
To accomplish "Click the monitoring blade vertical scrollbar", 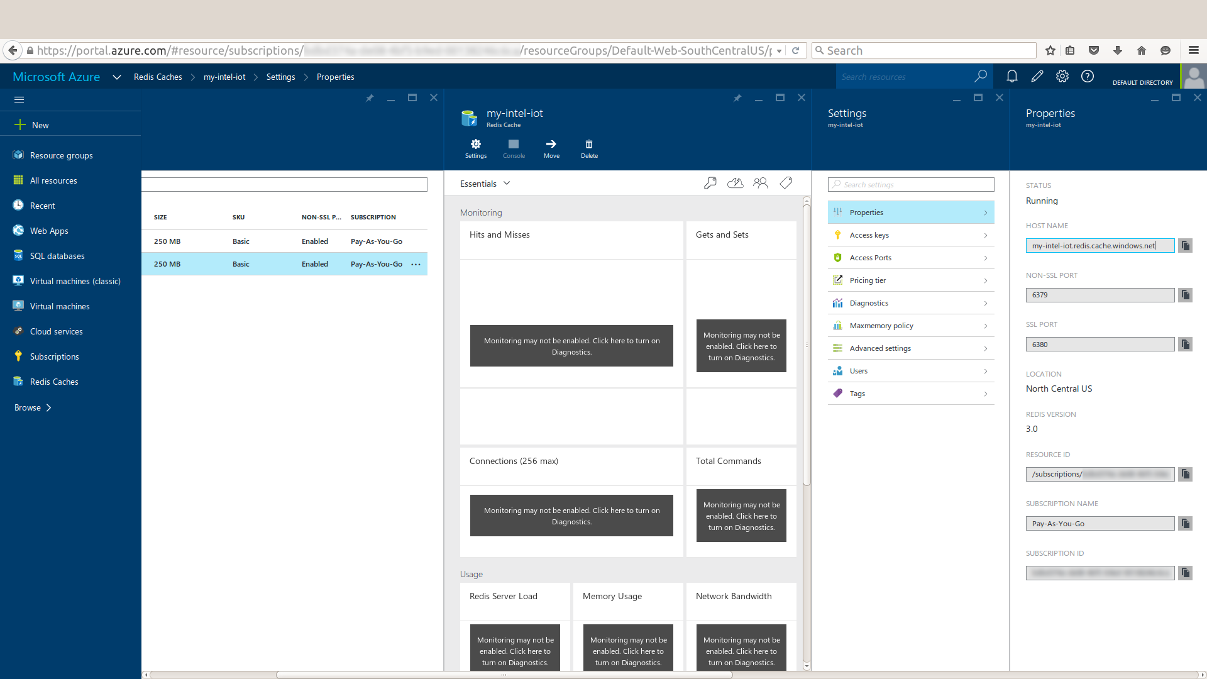I will tap(807, 346).
